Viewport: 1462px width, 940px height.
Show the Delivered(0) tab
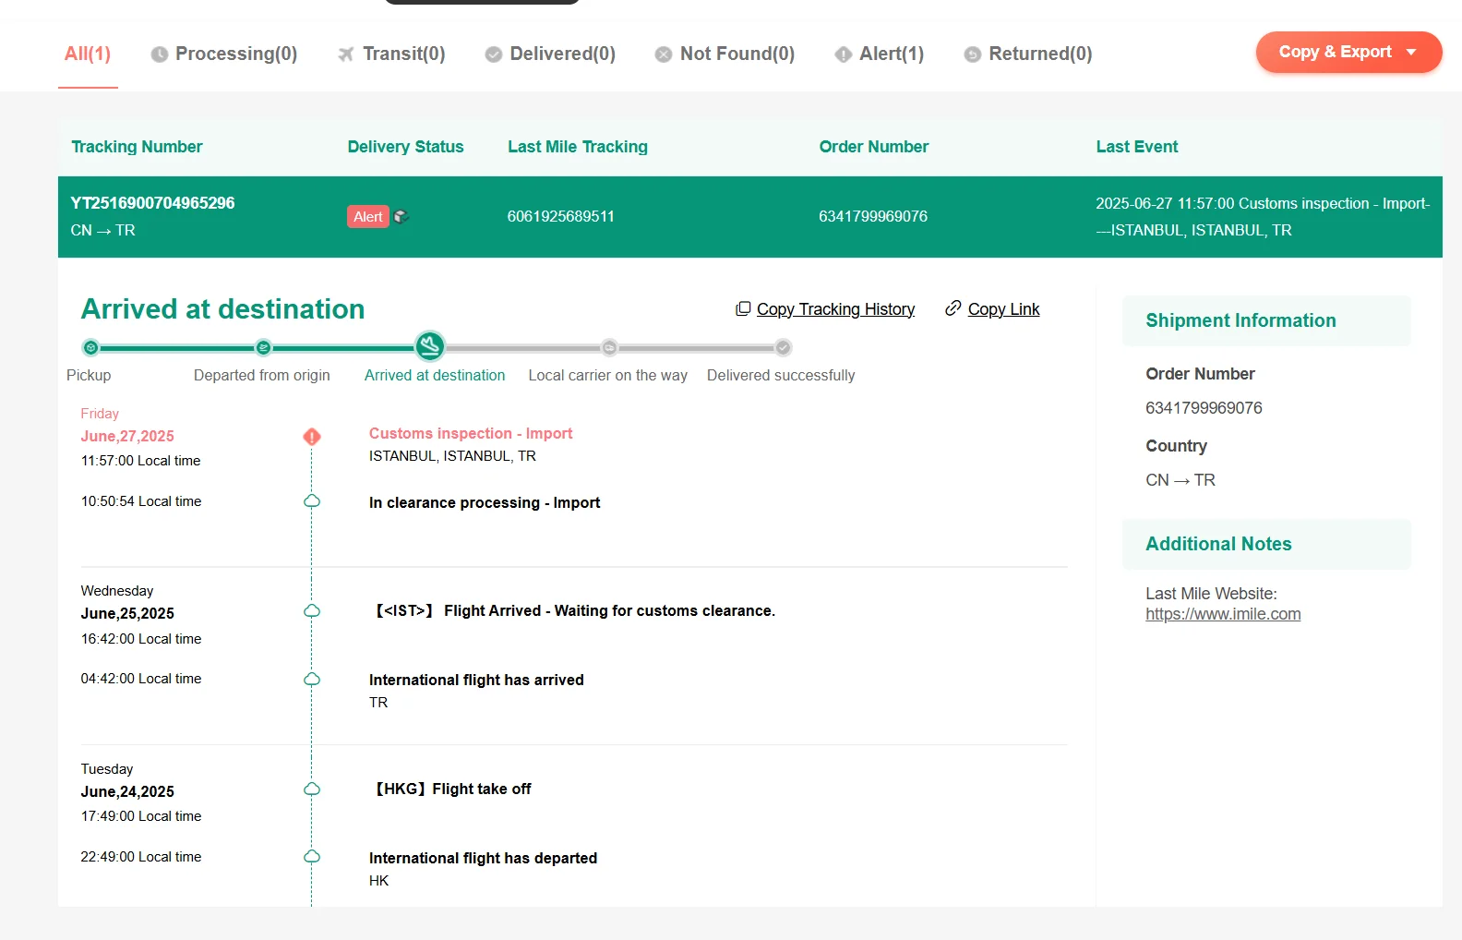pyautogui.click(x=550, y=54)
